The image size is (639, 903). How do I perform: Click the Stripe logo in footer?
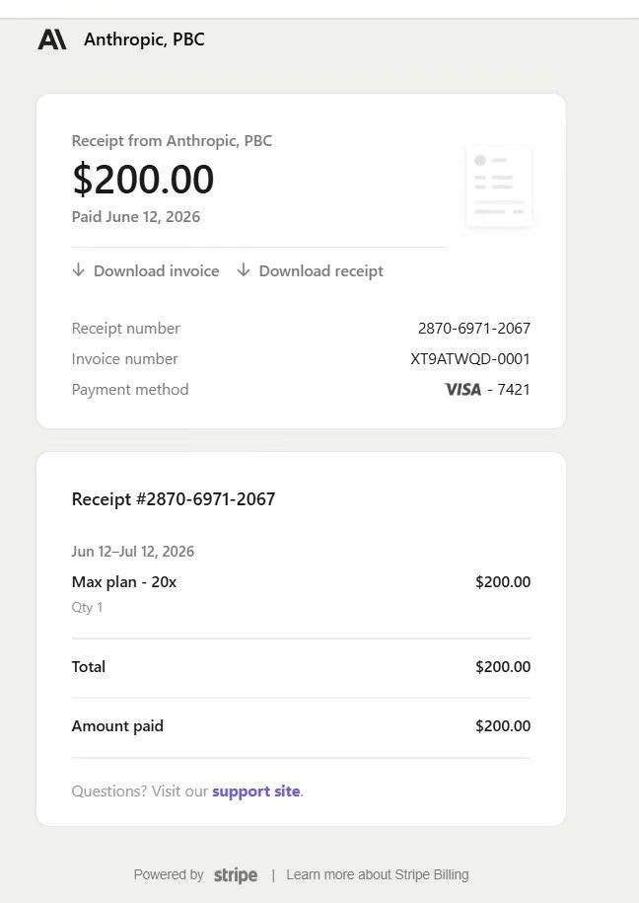236,874
